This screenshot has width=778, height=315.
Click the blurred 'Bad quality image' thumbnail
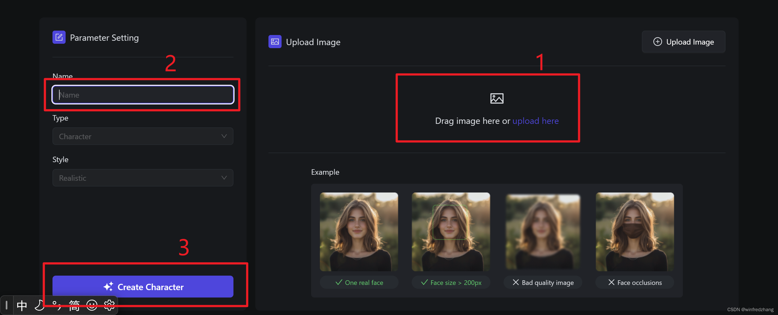pyautogui.click(x=542, y=232)
